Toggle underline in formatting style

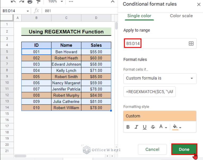click(x=145, y=127)
